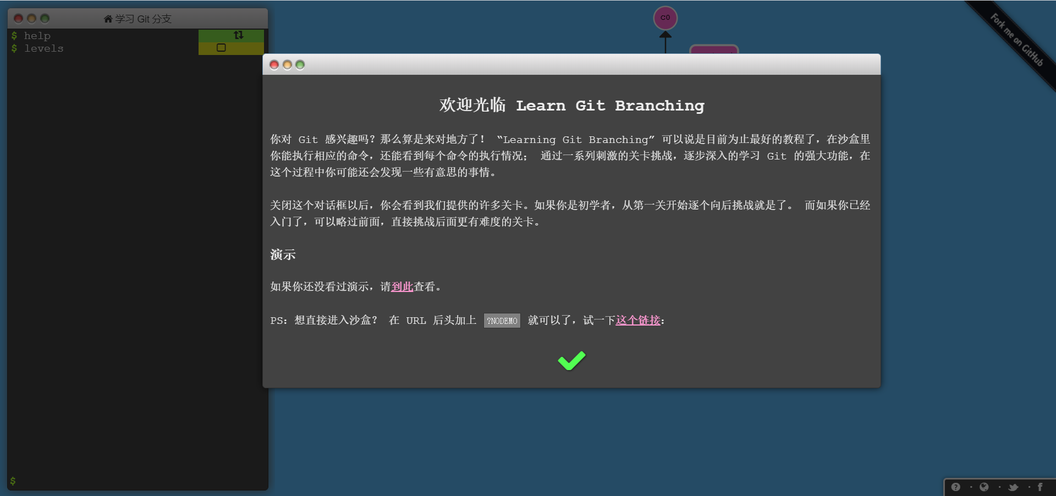This screenshot has width=1056, height=496.
Task: Click the help question mark icon
Action: click(x=956, y=487)
